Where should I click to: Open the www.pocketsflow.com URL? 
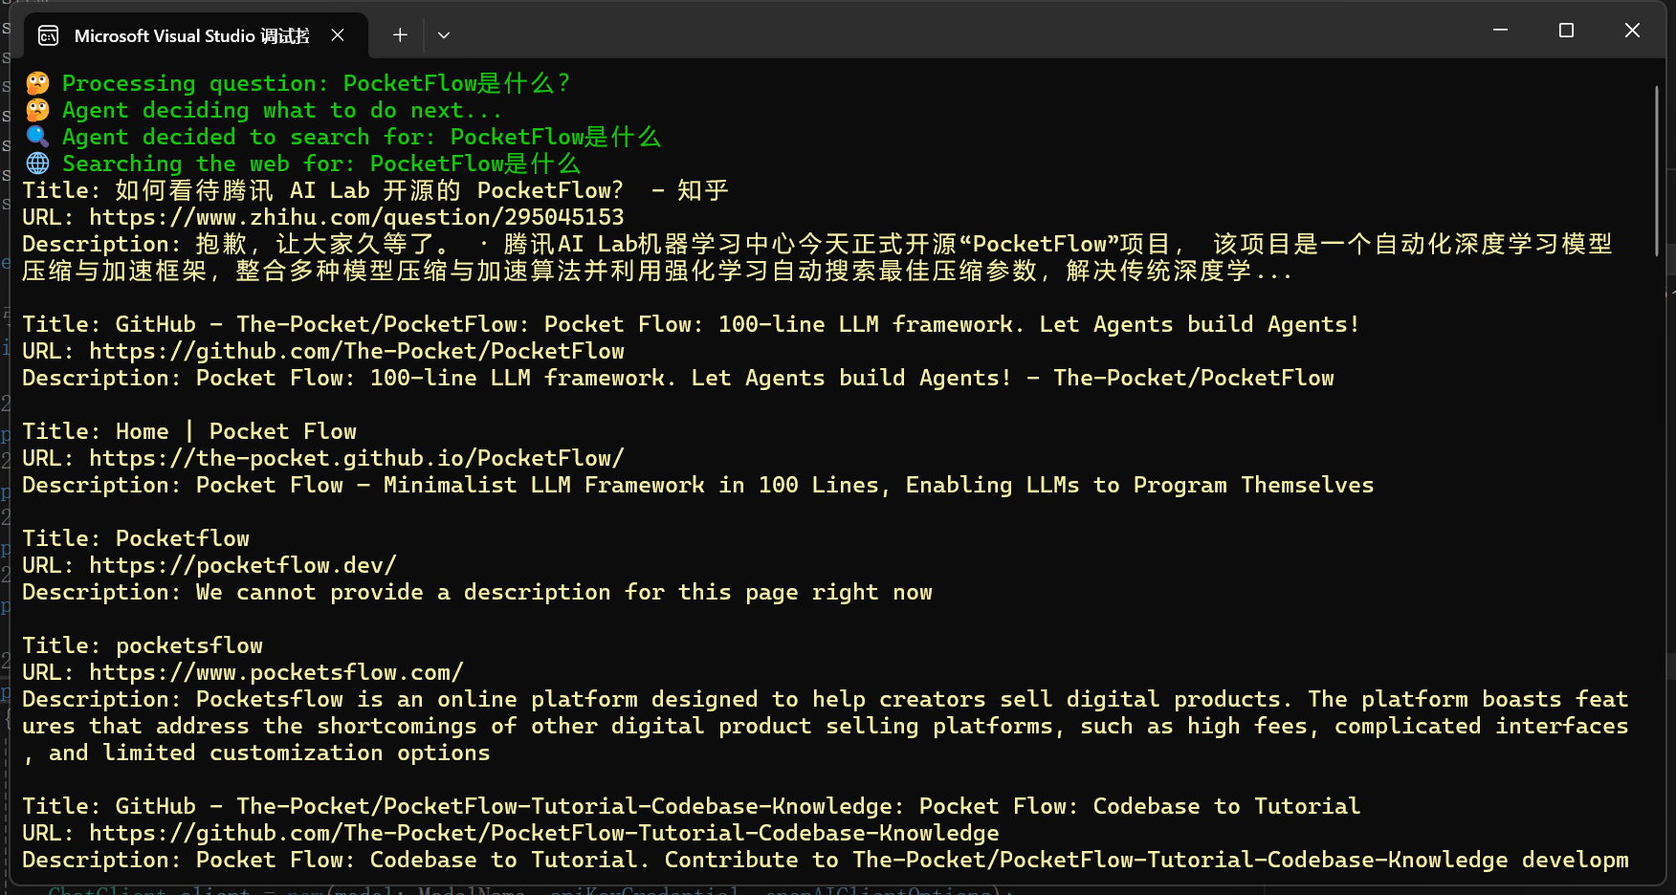[276, 673]
